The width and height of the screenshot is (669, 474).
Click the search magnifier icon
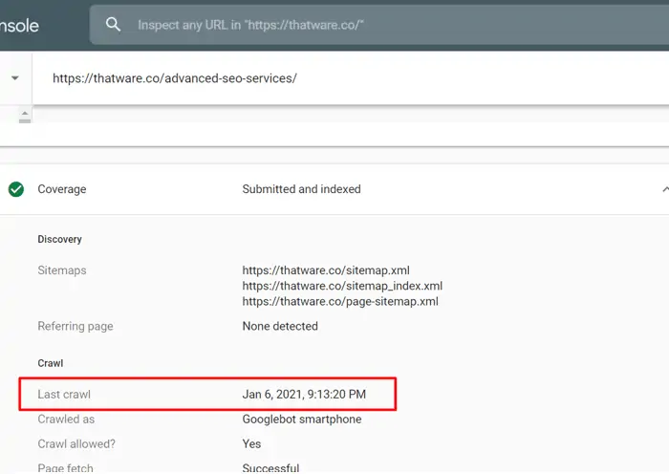[113, 24]
